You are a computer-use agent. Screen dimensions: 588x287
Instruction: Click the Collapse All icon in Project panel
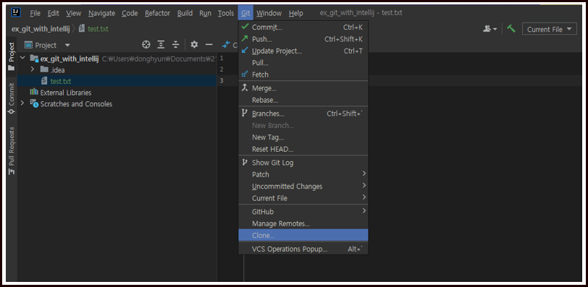(175, 45)
